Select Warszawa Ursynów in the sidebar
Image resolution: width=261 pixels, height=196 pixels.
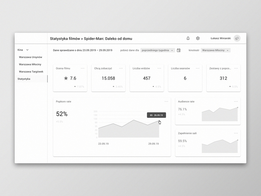30,57
